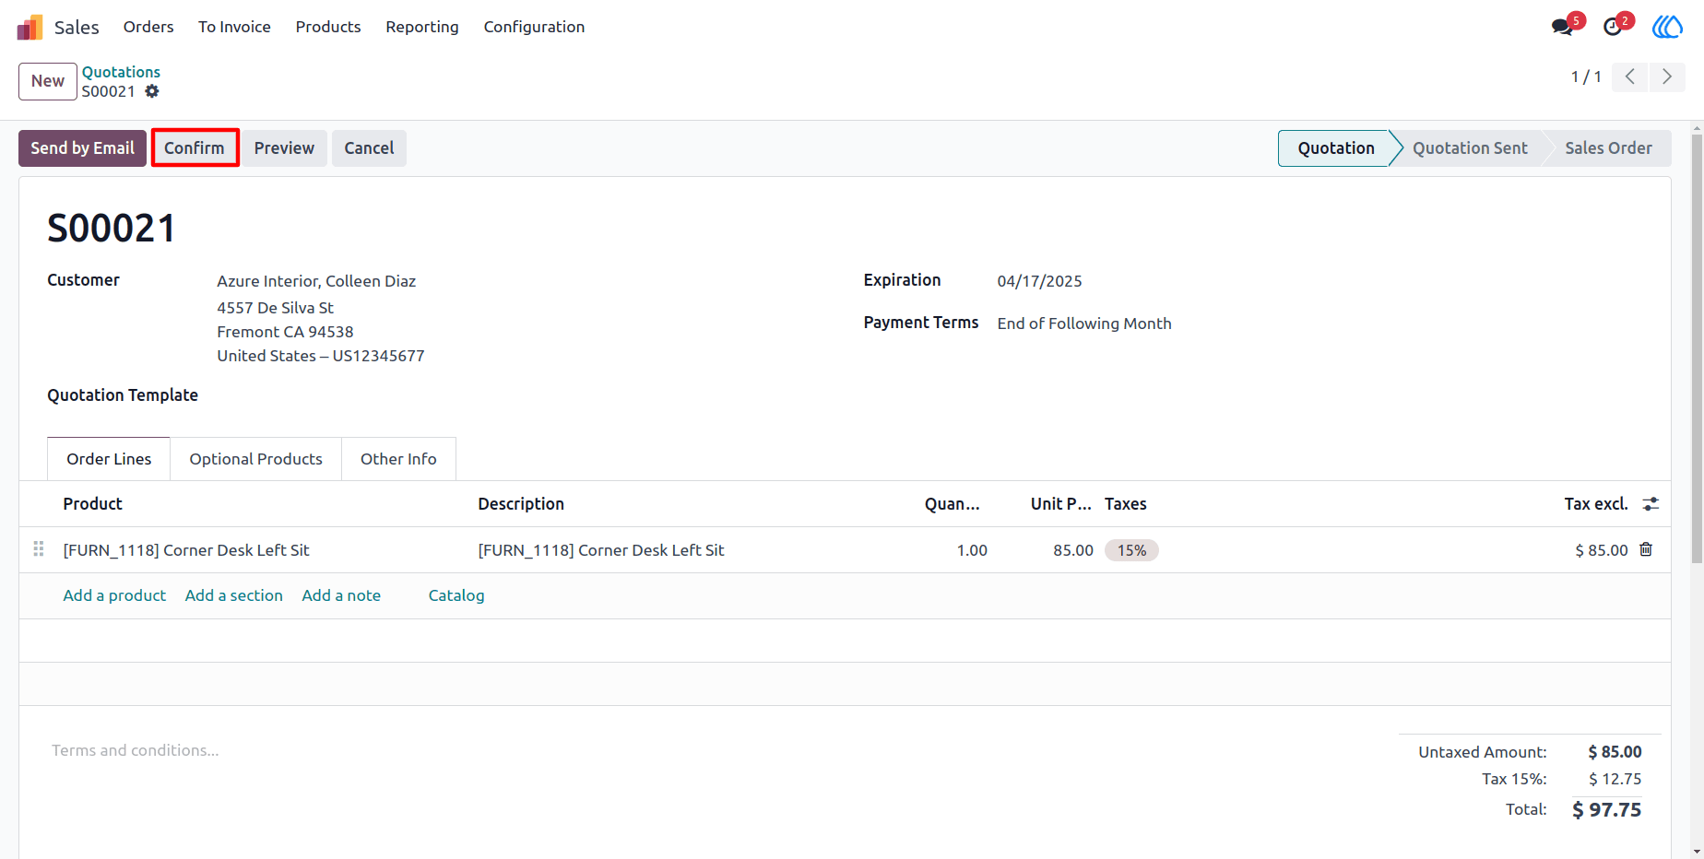Go to the previous record arrow
The image size is (1704, 859).
pyautogui.click(x=1630, y=76)
